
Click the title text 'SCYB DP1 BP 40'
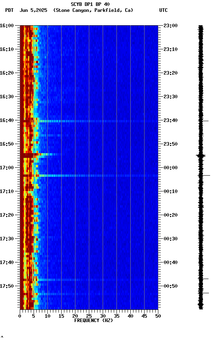point(90,4)
